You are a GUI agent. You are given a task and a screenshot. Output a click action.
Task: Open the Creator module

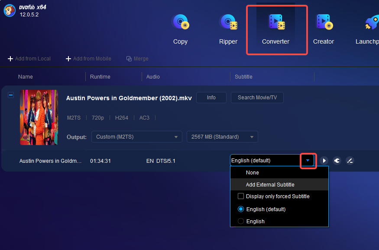point(324,29)
